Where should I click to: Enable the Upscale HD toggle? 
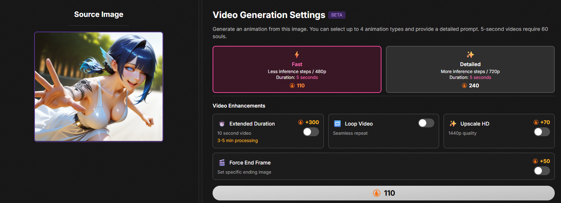542,132
